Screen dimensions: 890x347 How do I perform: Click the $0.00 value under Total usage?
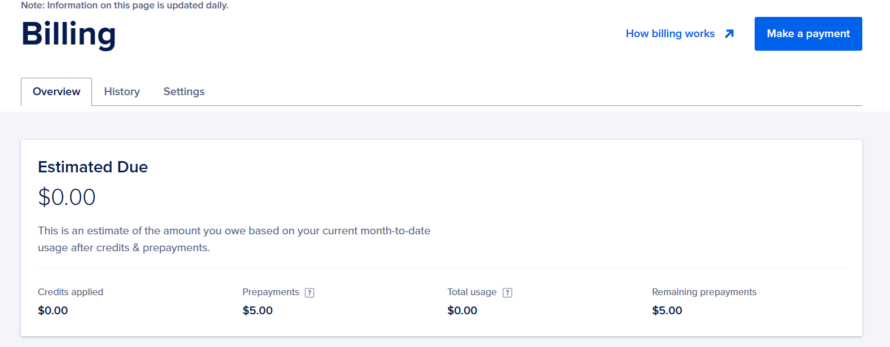[462, 310]
